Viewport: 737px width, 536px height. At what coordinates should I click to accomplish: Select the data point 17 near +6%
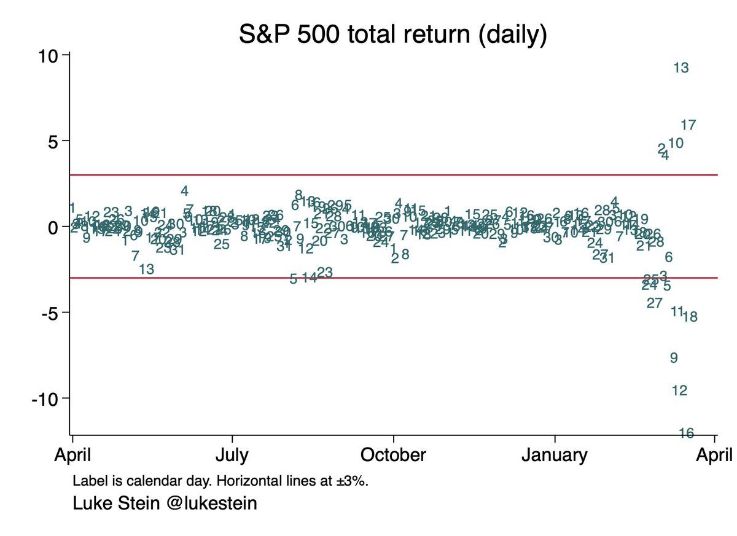(688, 125)
